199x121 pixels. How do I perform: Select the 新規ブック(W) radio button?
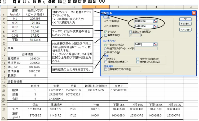[105, 52]
